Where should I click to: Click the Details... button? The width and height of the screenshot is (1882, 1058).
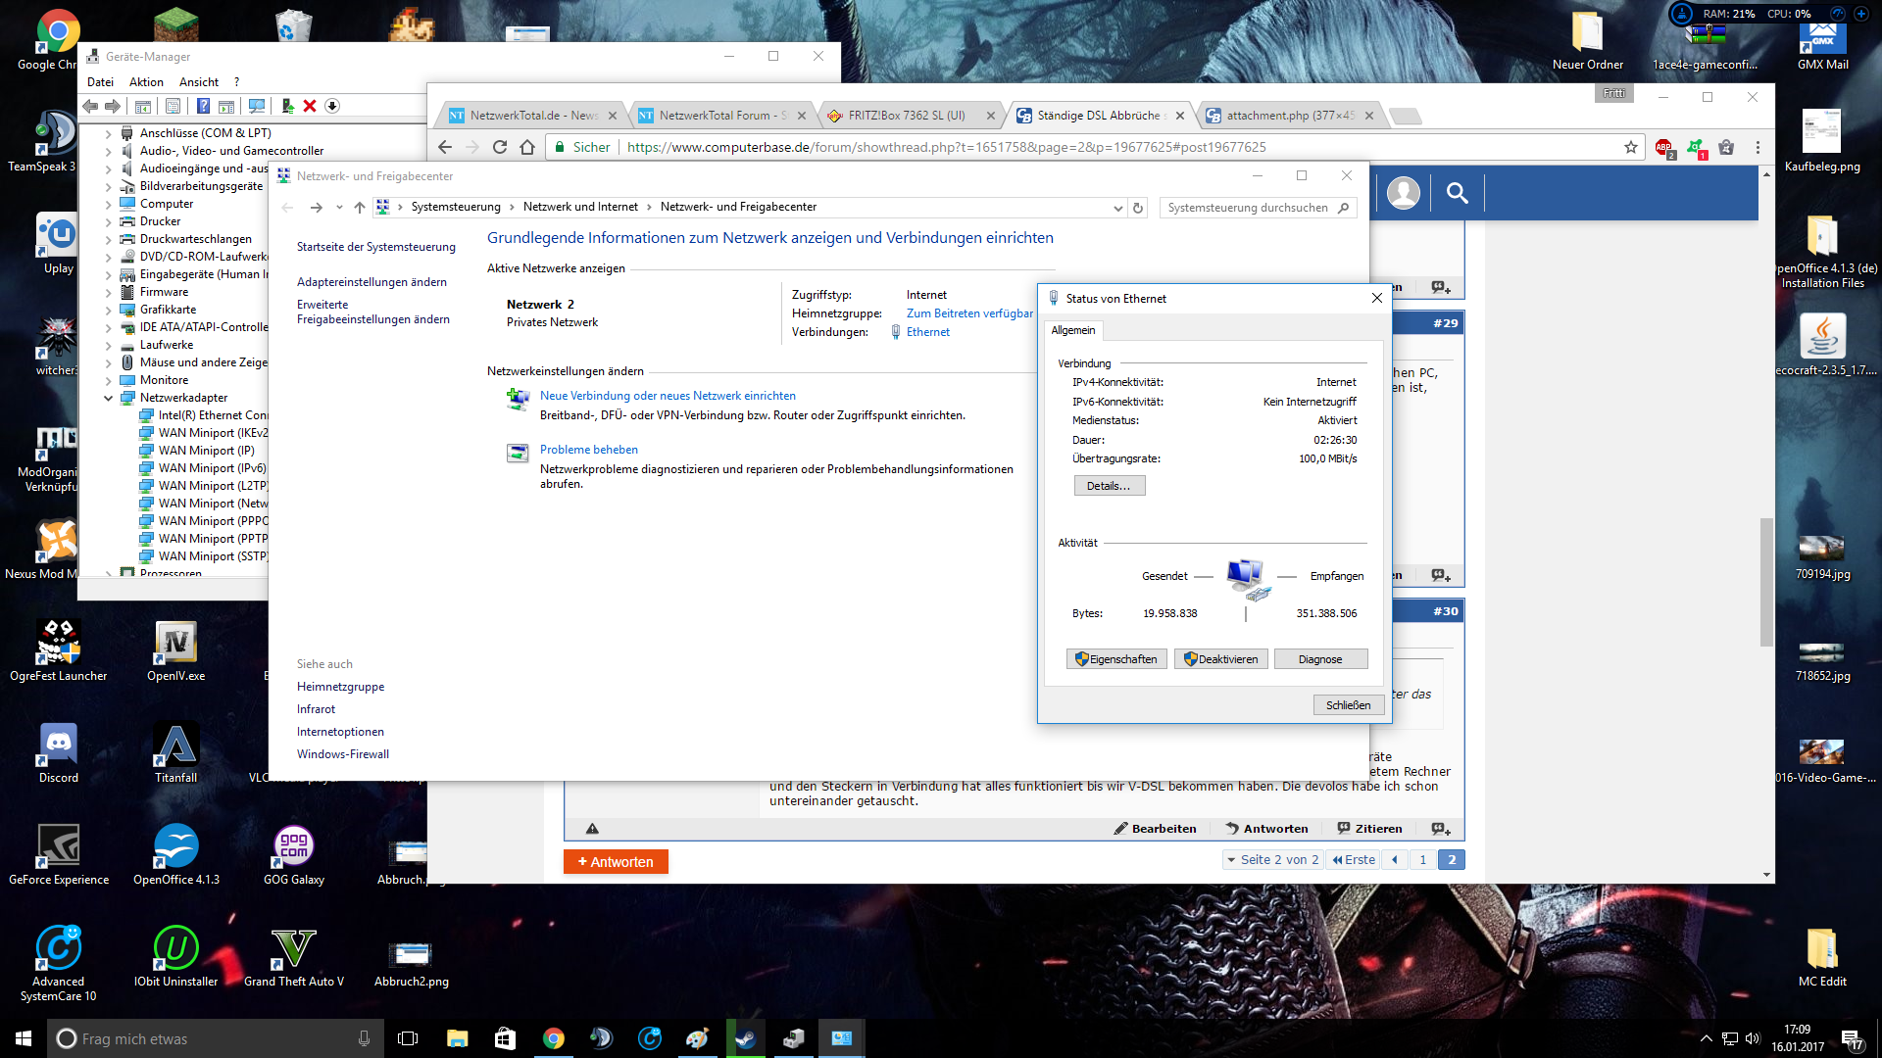pos(1109,486)
